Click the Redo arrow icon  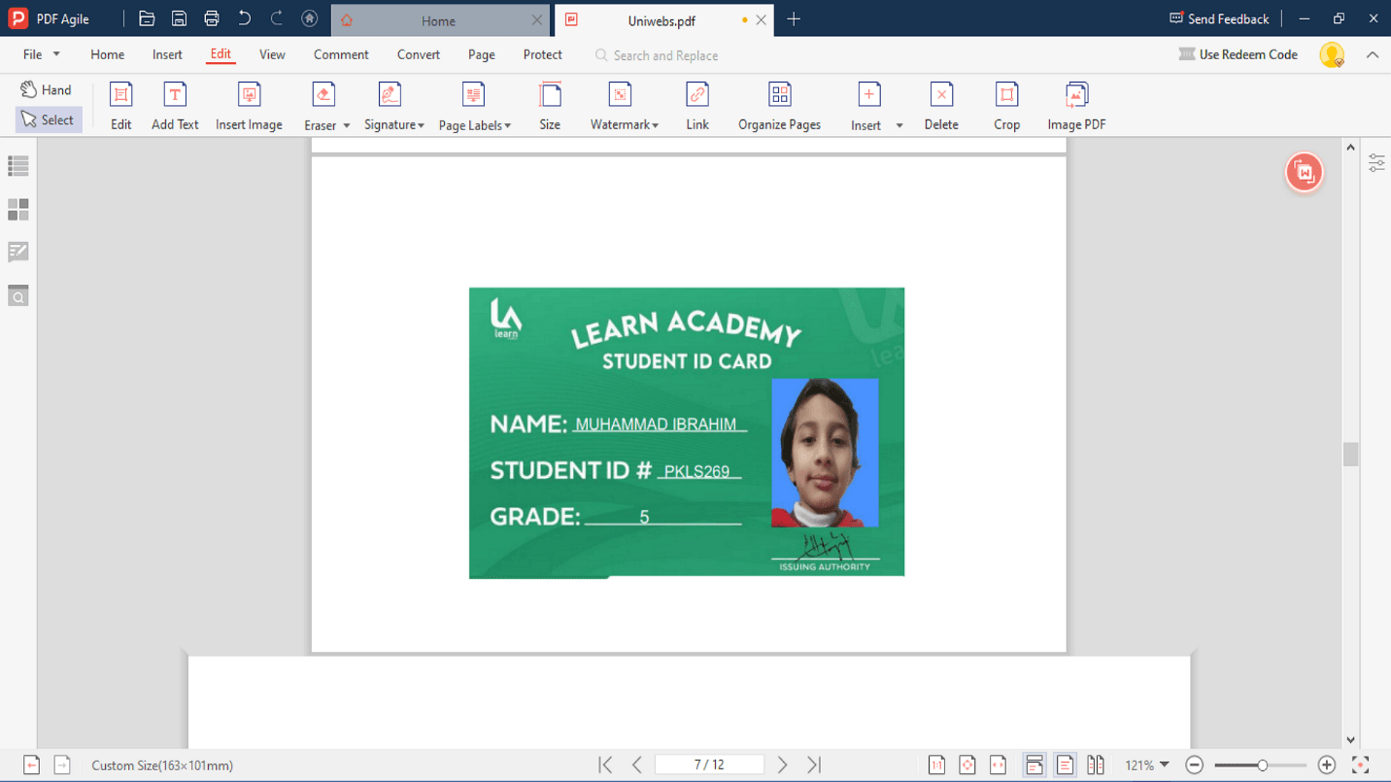coord(277,18)
